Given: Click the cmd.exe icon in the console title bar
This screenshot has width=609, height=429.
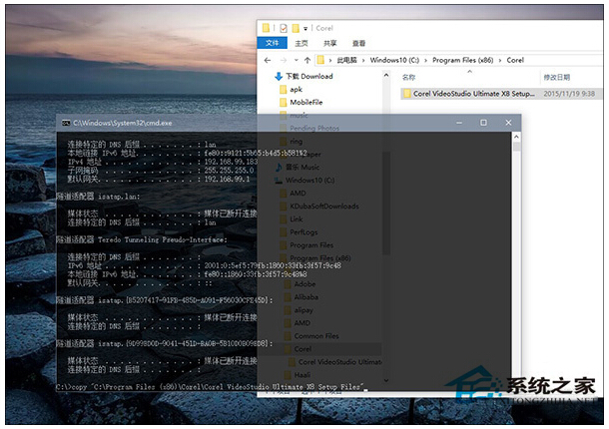Looking at the screenshot, I should (x=65, y=123).
